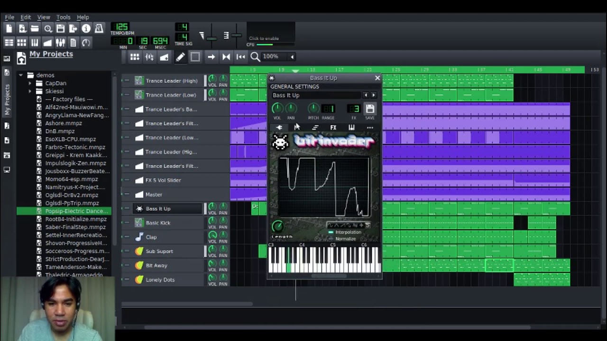Open recently opened projects icon
The height and width of the screenshot is (341, 607).
[x=47, y=29]
